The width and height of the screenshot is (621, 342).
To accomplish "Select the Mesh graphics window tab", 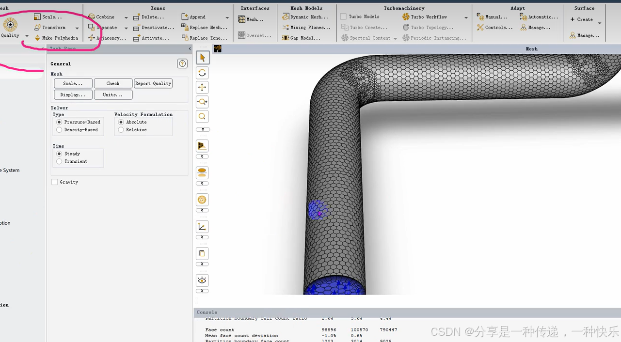I will pyautogui.click(x=531, y=49).
